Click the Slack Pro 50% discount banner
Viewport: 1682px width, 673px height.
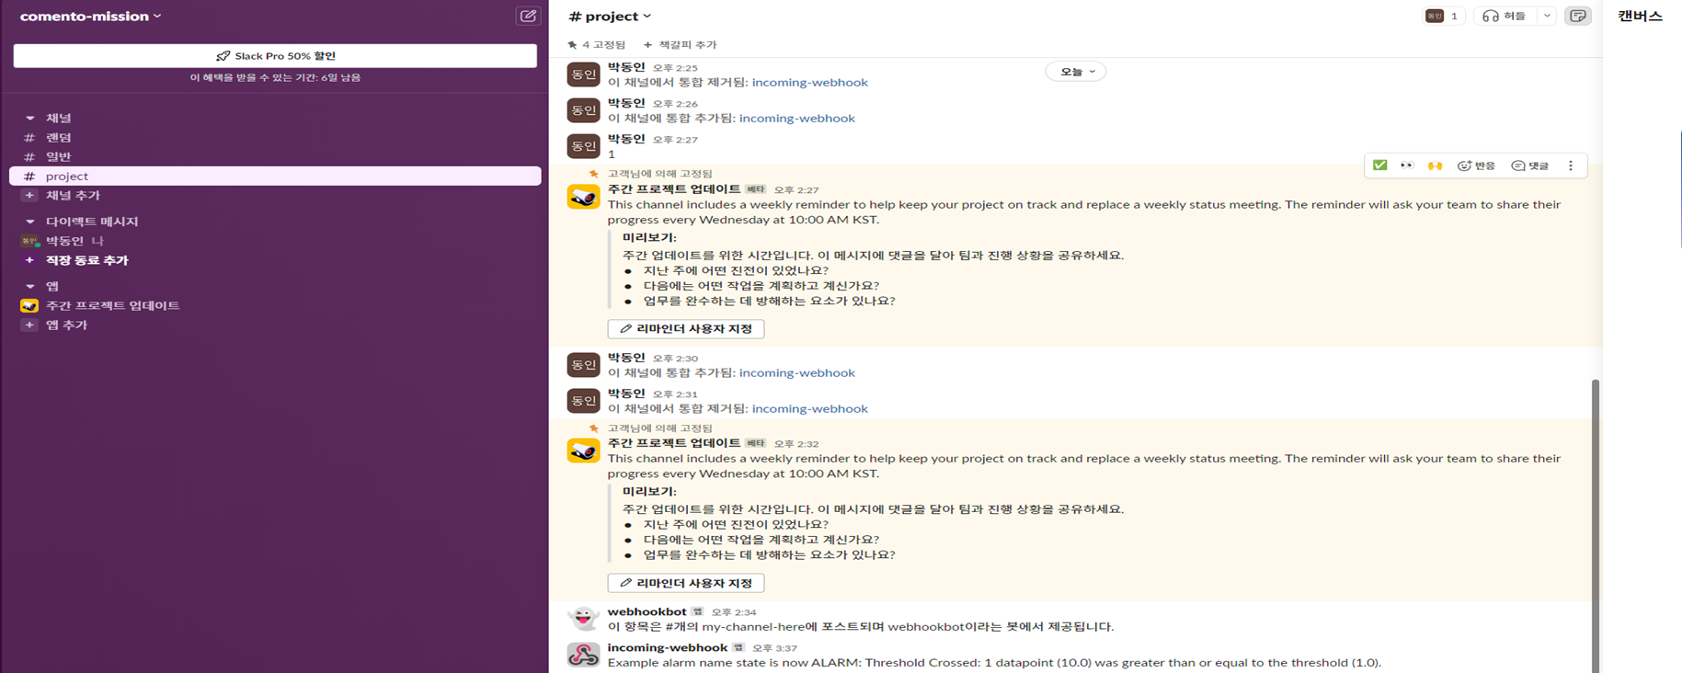coord(275,56)
